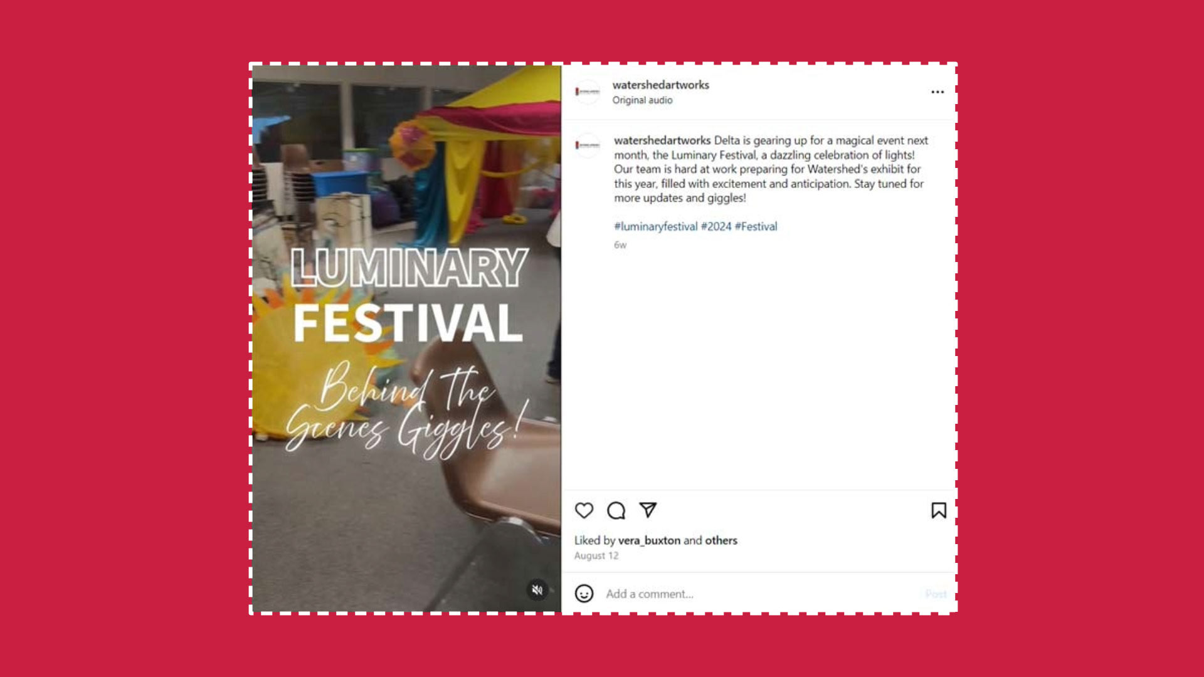Open vera_buxton's profile from likes
The width and height of the screenshot is (1204, 677).
[x=649, y=540]
